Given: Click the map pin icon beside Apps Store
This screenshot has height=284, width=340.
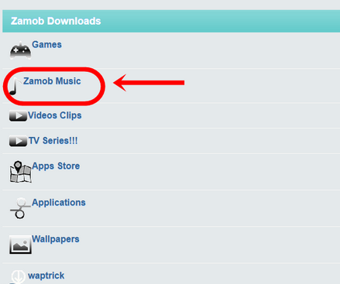Looking at the screenshot, I should (20, 172).
